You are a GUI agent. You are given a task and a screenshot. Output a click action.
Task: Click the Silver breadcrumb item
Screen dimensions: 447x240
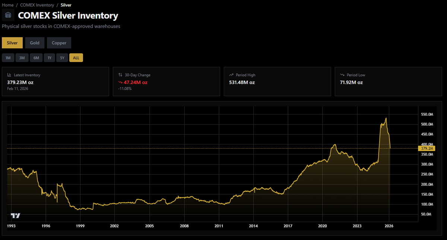click(66, 5)
